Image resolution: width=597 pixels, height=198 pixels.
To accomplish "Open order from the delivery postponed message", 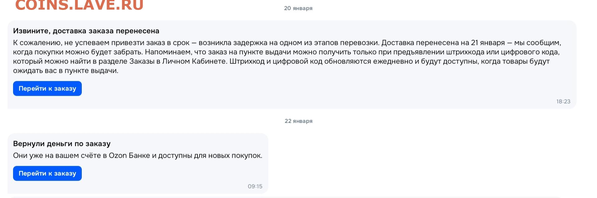I will tap(47, 89).
